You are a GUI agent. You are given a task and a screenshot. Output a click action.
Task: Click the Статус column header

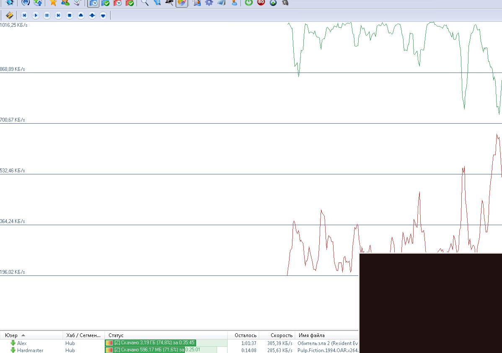point(116,335)
